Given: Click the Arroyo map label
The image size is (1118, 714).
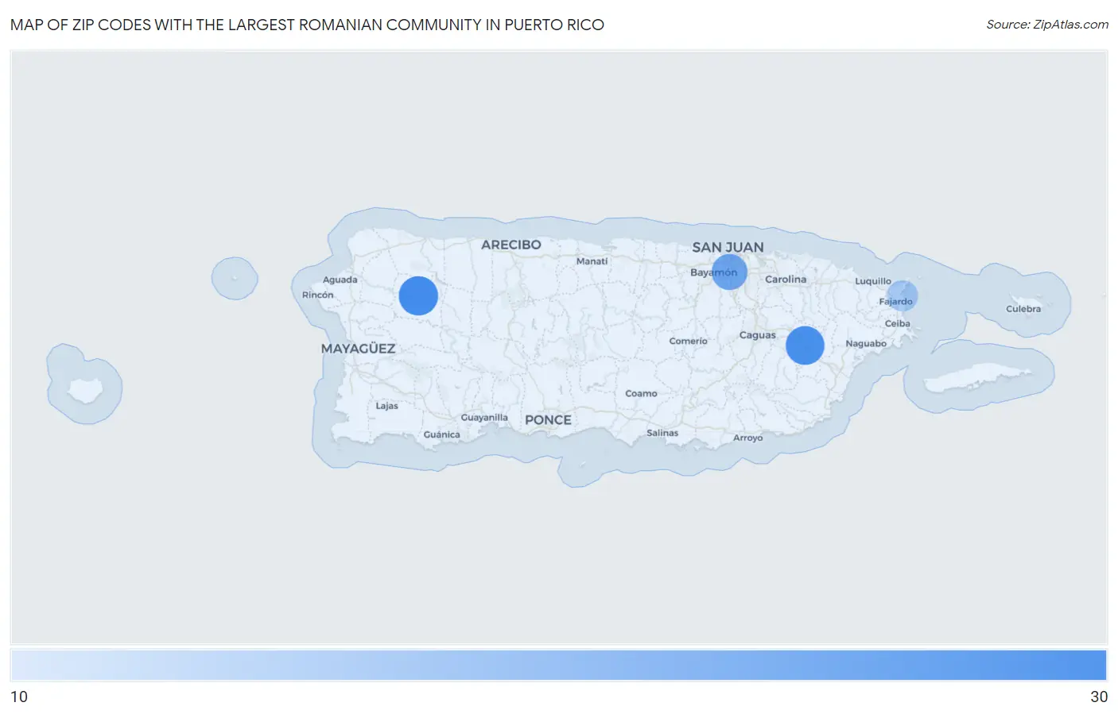Looking at the screenshot, I should click(x=747, y=438).
